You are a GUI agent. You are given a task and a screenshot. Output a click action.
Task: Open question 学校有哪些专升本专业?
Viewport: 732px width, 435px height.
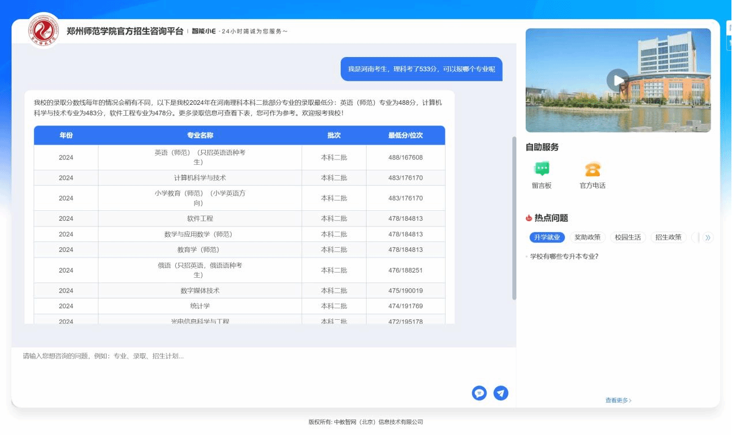tap(564, 257)
